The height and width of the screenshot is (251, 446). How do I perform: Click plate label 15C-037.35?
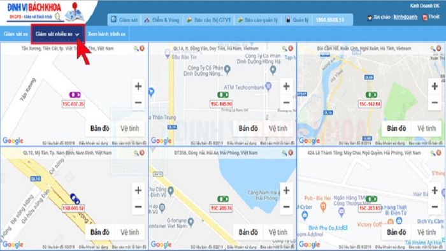click(73, 104)
